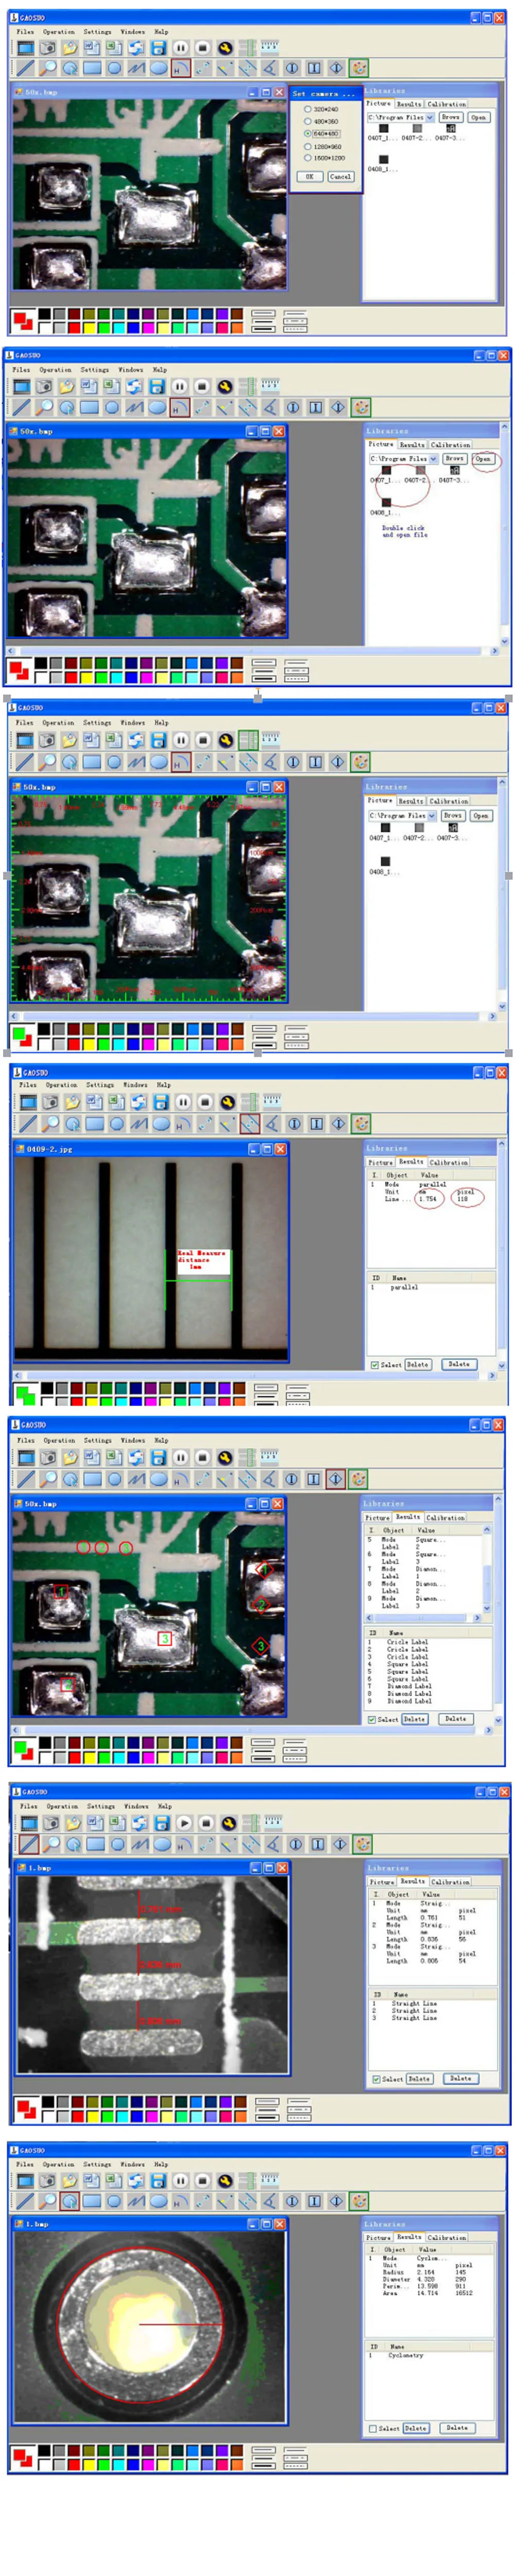Click circled Open button in 'Double click' note window

[x=483, y=459]
